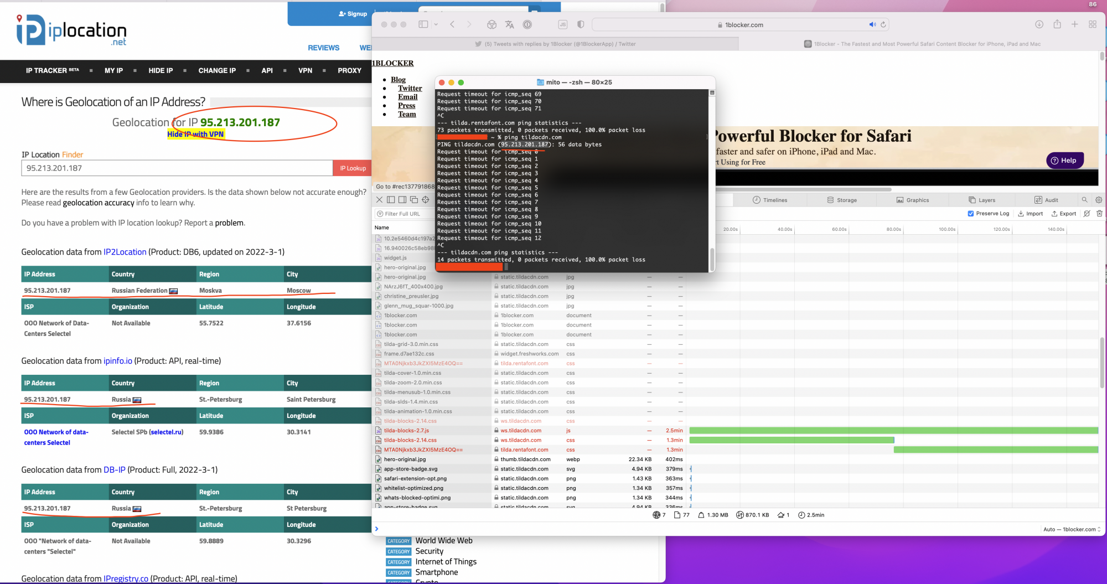
Task: Click the Help button on the 1Blocker page
Action: click(1064, 161)
